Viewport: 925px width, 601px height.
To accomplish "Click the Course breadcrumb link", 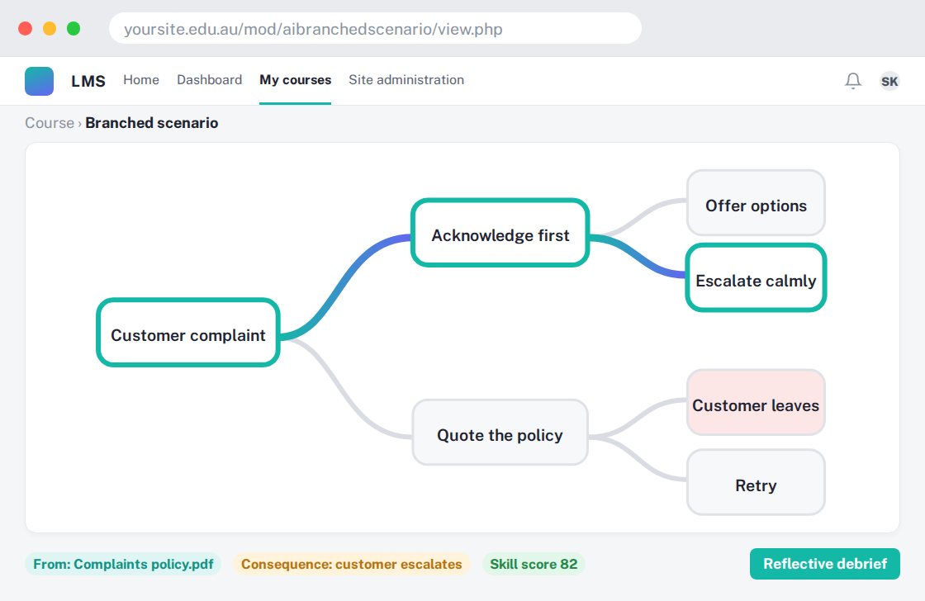I will pyautogui.click(x=50, y=123).
